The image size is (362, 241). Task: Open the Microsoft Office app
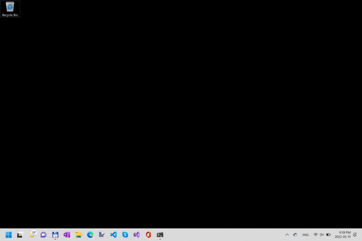148,235
